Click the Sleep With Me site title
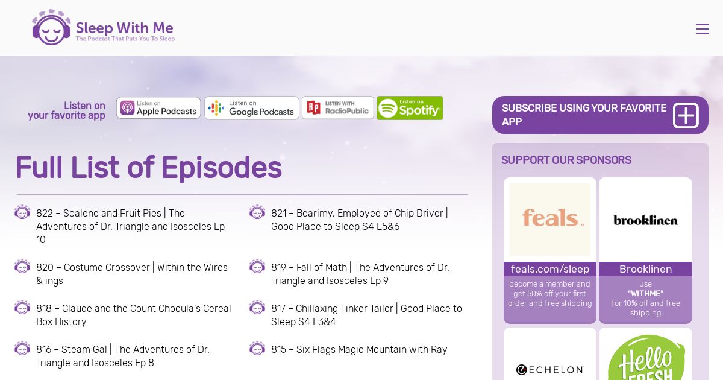The width and height of the screenshot is (723, 380). point(125,28)
